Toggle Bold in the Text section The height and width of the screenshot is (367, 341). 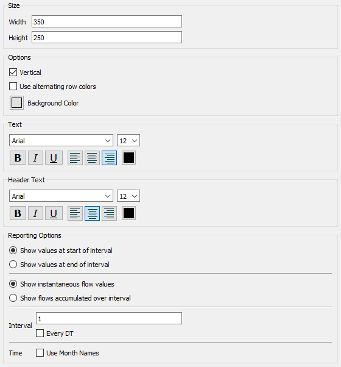point(18,158)
